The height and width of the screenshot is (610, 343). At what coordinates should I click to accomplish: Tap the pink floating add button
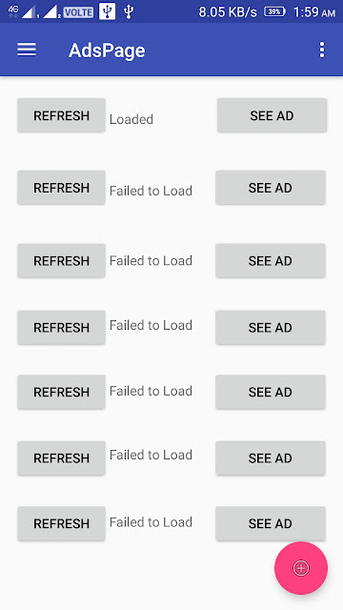pyautogui.click(x=301, y=568)
